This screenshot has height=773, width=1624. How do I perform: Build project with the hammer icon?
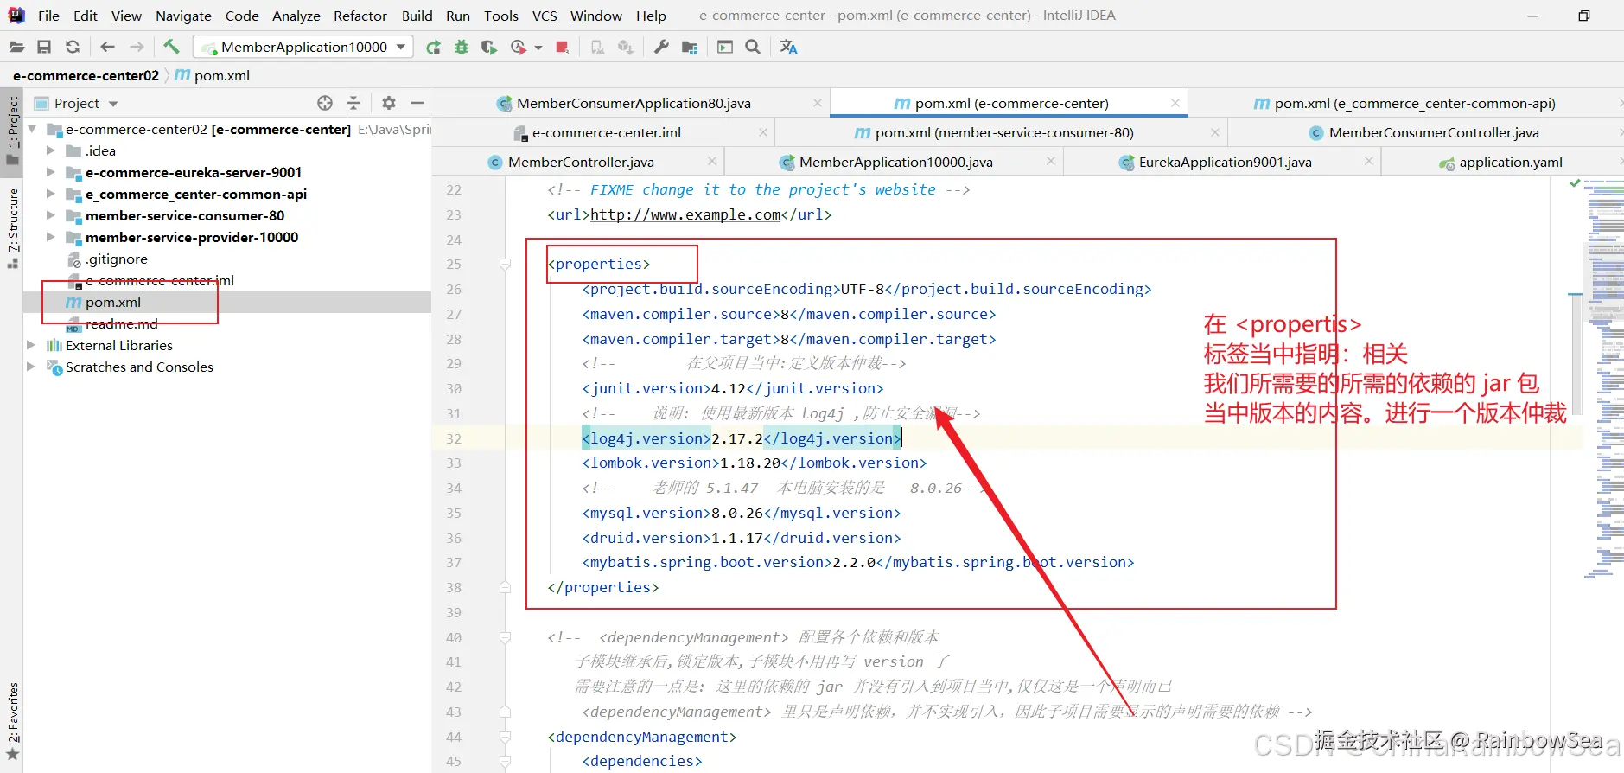[171, 47]
